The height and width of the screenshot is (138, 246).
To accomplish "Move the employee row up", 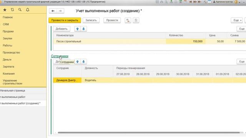I will pos(77,62).
